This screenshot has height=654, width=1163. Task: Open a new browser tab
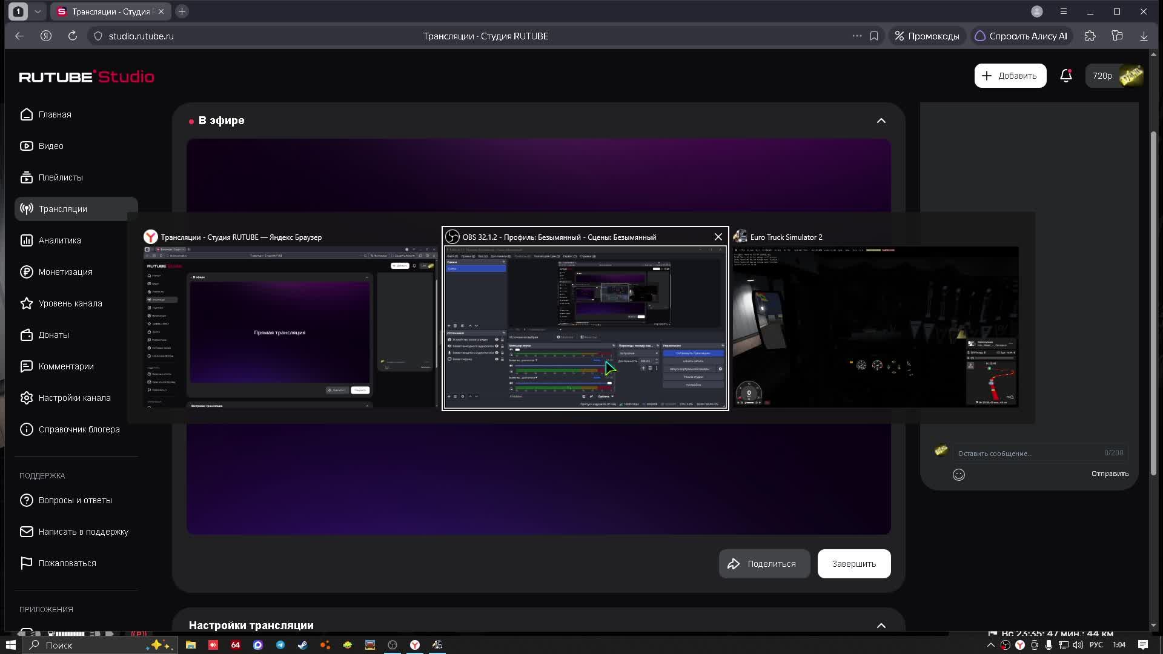coord(182,12)
